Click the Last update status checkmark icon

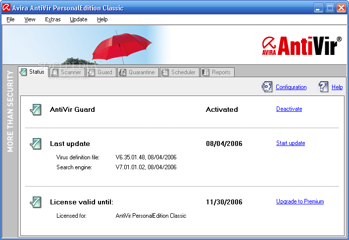(x=36, y=144)
